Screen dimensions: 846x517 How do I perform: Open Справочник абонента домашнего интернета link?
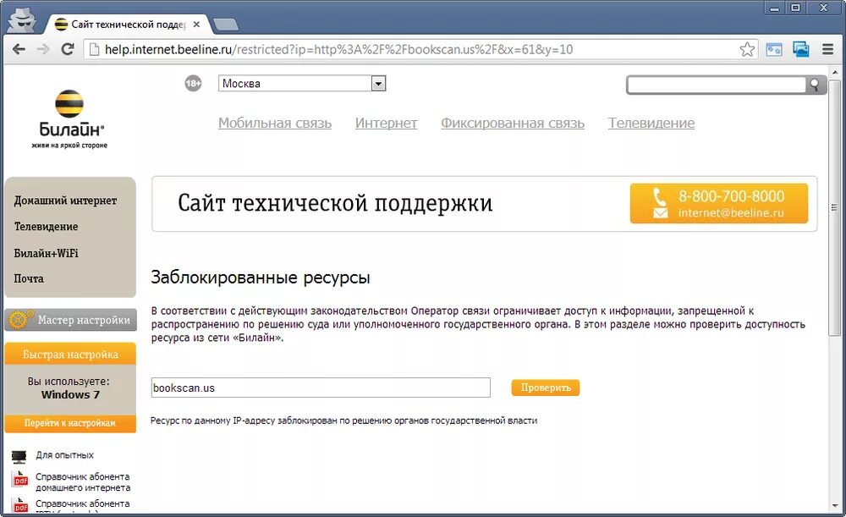[83, 482]
